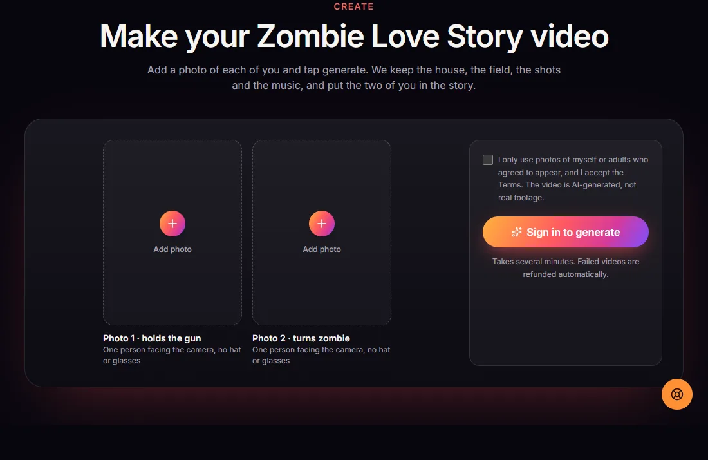Click 'Add photo' label under Photo 1 plus
This screenshot has height=460, width=708.
click(x=172, y=249)
